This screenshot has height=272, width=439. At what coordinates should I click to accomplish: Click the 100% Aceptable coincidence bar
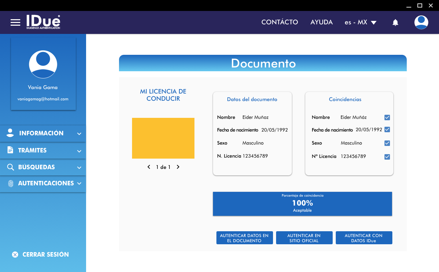pos(302,203)
